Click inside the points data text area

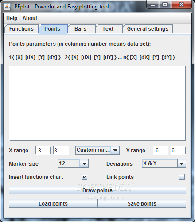click(97, 103)
